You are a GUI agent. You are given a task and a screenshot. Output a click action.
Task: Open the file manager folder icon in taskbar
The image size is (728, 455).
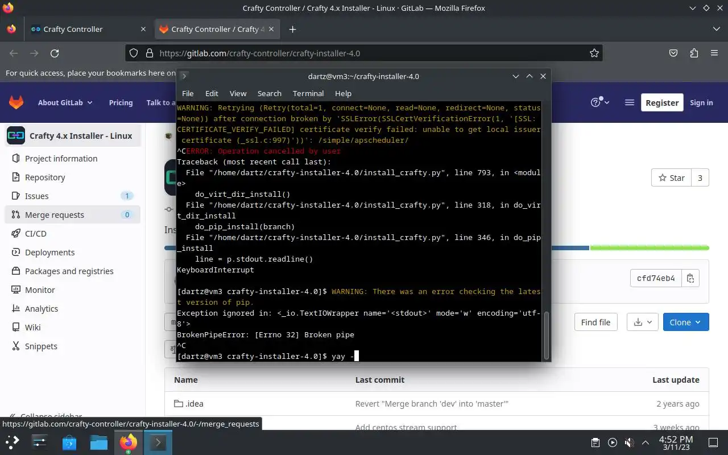tap(98, 442)
